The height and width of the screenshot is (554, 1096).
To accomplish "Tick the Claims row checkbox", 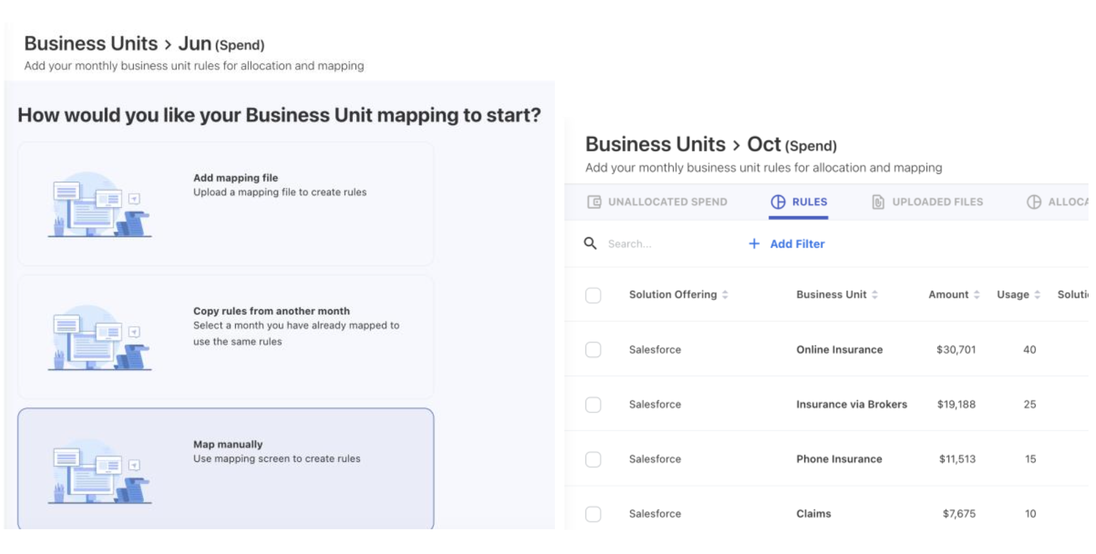I will point(593,514).
